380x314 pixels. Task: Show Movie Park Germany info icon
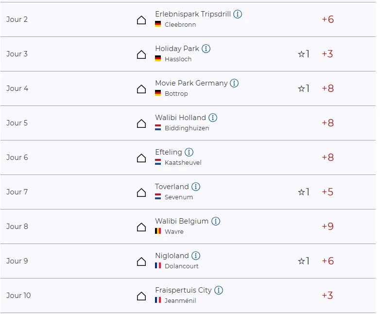pyautogui.click(x=234, y=83)
